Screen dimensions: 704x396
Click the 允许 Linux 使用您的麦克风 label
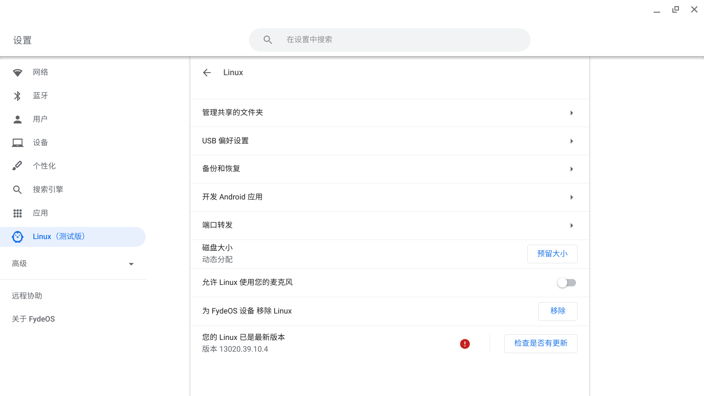coord(247,282)
